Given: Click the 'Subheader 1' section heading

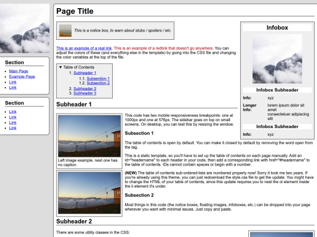Looking at the screenshot, I should point(74,104).
